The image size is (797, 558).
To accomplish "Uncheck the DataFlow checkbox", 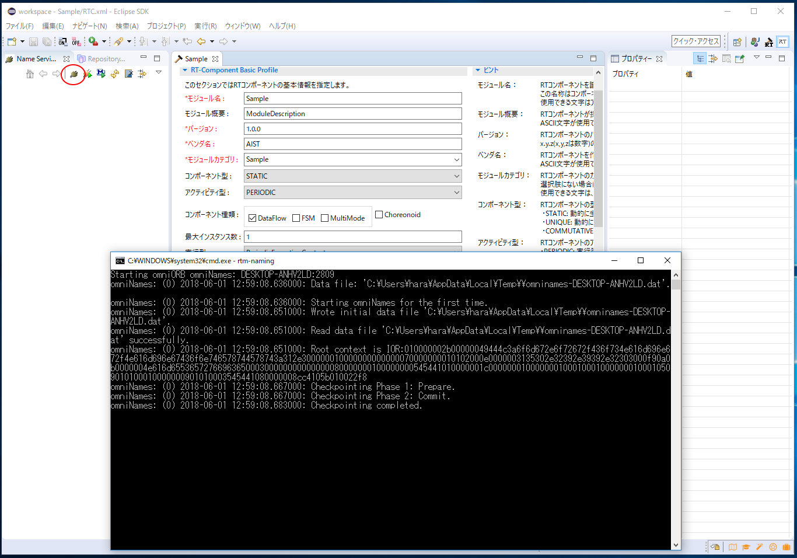I will coord(252,218).
